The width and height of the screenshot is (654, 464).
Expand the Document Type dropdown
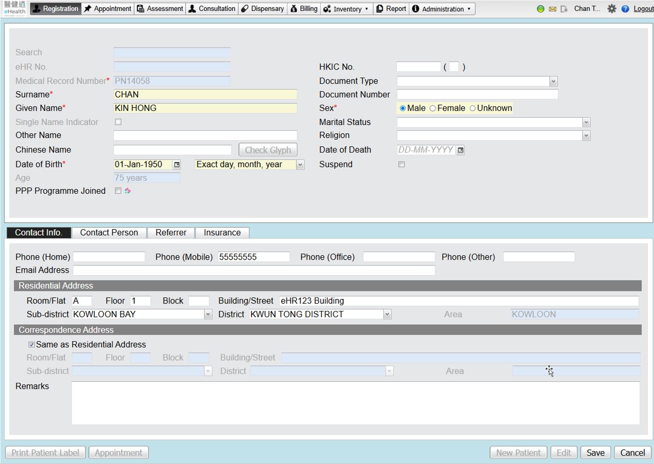tap(553, 82)
